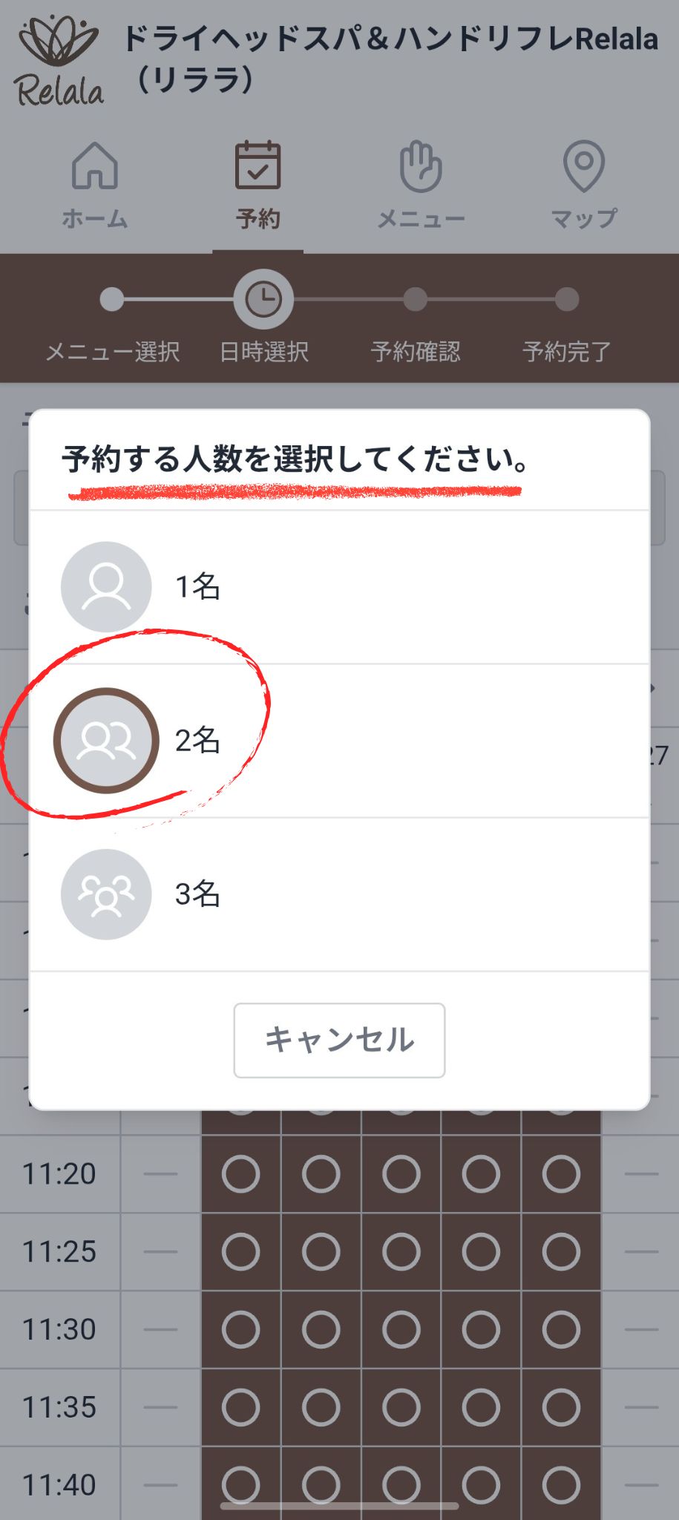Select the 2名 option row
Viewport: 679px width, 1520px height.
point(371,741)
